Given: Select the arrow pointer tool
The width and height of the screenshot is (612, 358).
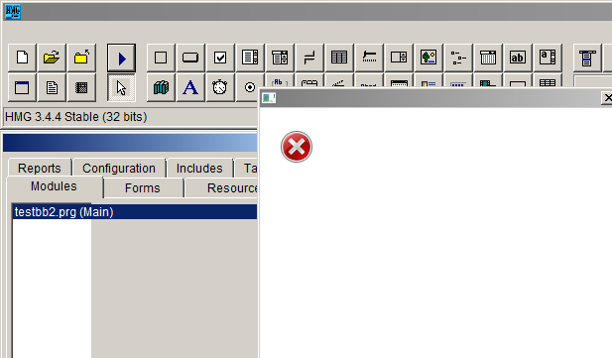Looking at the screenshot, I should 121,87.
